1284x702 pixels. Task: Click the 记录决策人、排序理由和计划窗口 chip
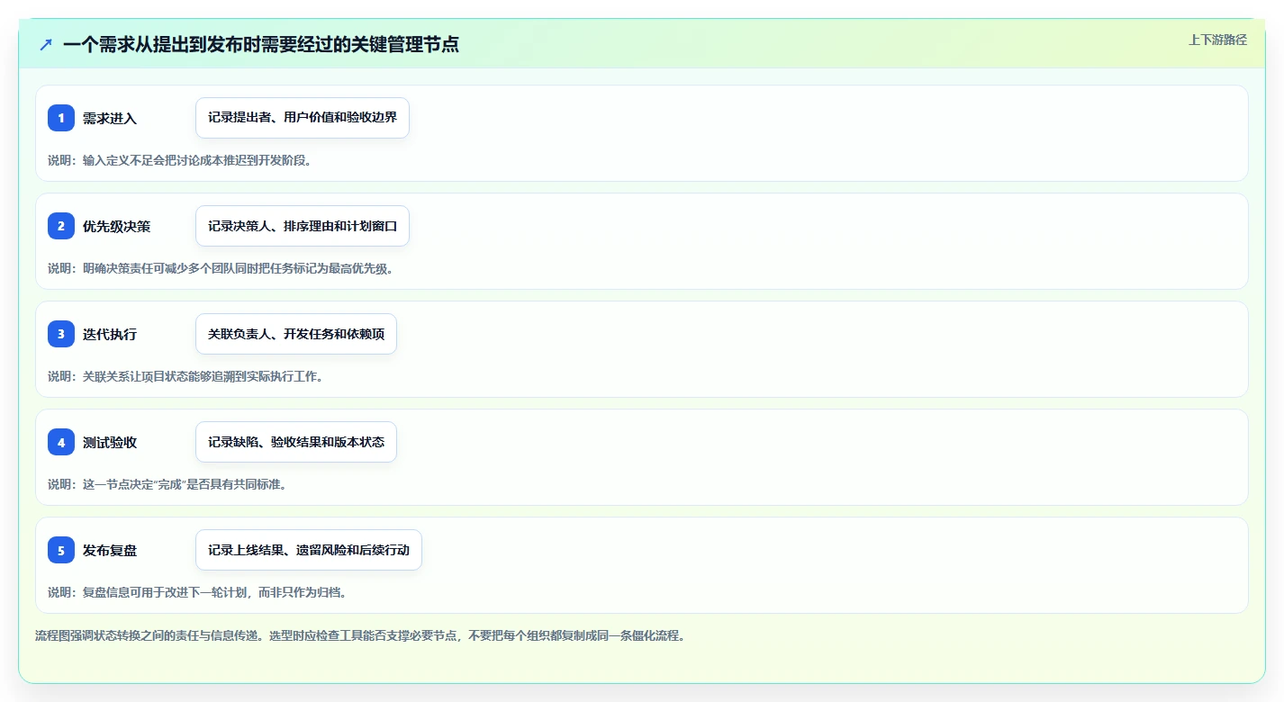coord(303,226)
